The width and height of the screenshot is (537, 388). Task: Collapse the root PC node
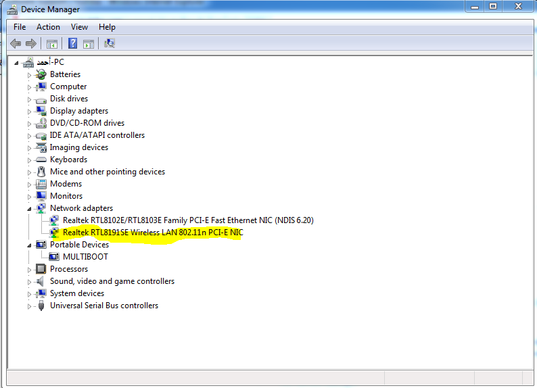16,63
